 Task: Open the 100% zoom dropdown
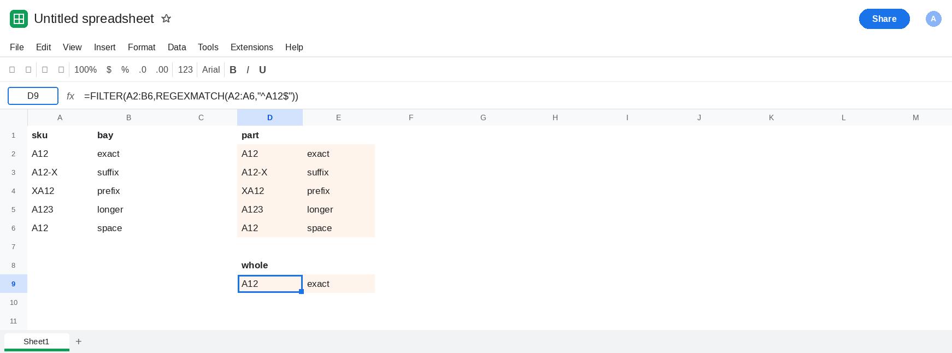point(85,69)
